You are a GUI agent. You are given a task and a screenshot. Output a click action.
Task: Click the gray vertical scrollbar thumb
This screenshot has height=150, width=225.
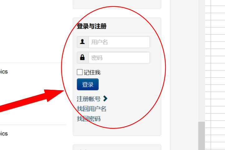[201, 136]
